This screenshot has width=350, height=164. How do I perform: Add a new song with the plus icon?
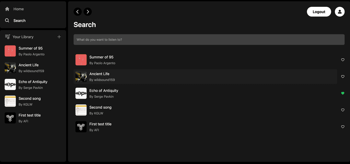(59, 37)
